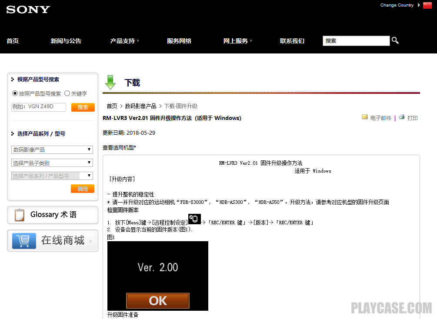Image resolution: width=437 pixels, height=319 pixels.
Task: Click the email envelope icon
Action: 364,117
